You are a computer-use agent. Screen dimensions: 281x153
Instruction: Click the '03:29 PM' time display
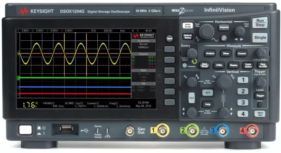tap(144, 103)
